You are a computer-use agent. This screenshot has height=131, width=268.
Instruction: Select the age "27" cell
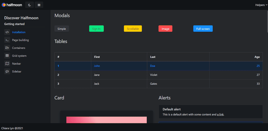click(x=236, y=75)
